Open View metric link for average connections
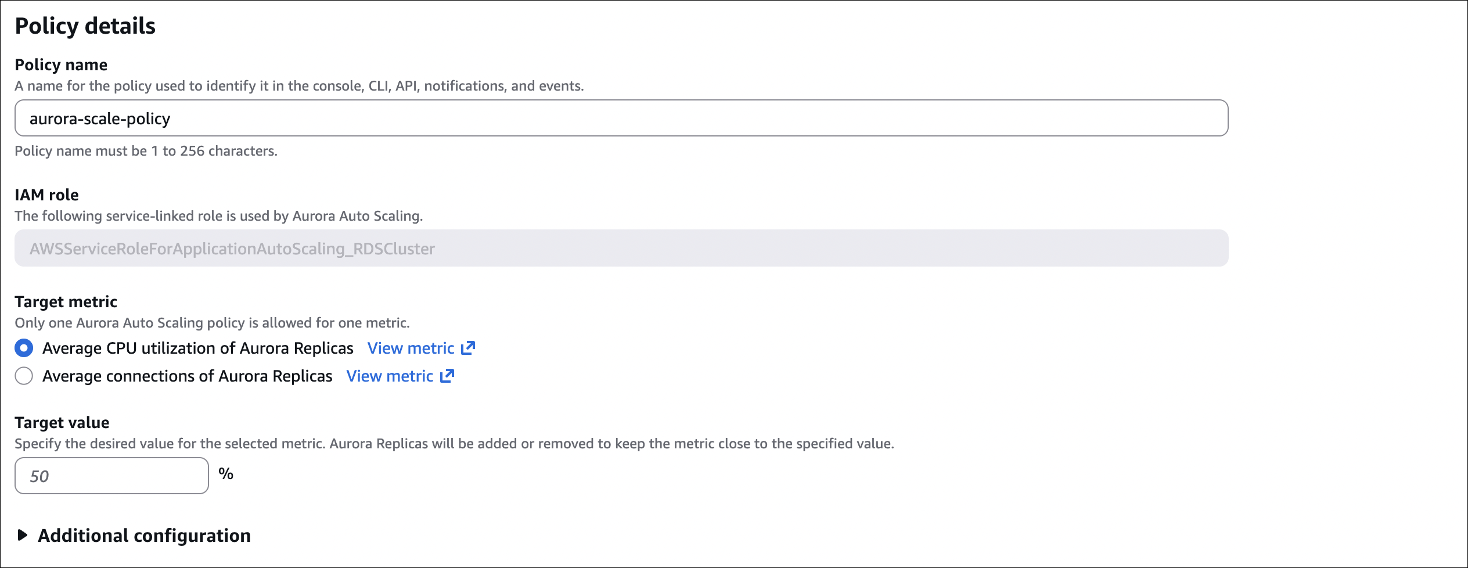This screenshot has width=1468, height=568. 390,376
